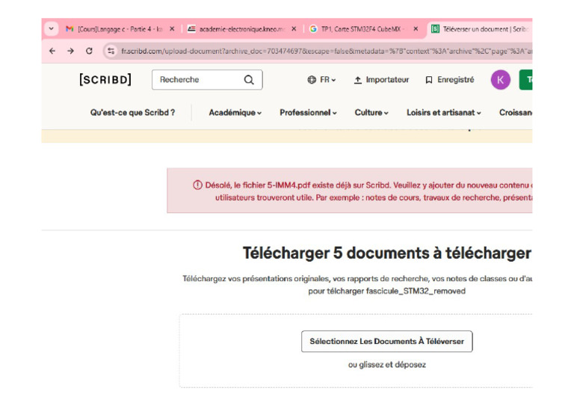Click the fr.scribd.com URL in address bar
The width and height of the screenshot is (574, 406).
coord(326,52)
